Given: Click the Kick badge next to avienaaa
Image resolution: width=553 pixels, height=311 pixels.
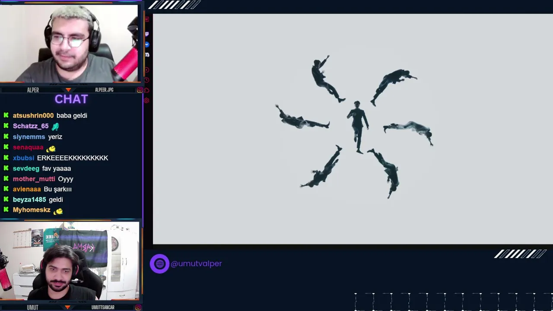Looking at the screenshot, I should click(6, 189).
